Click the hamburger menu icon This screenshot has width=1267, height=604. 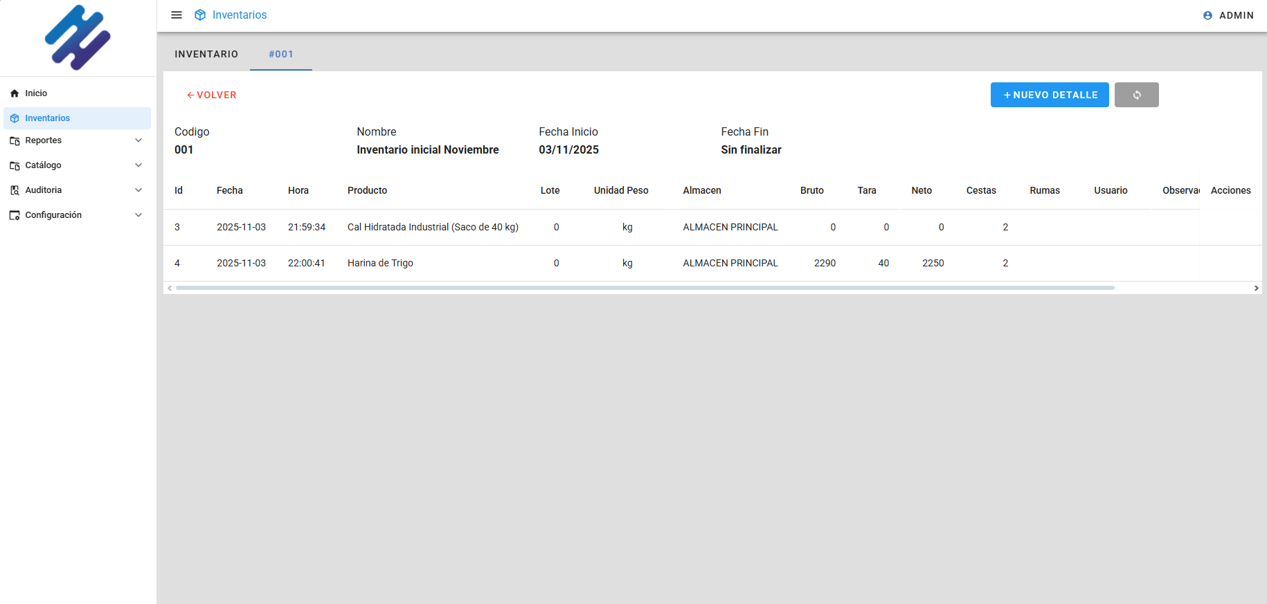click(x=177, y=15)
